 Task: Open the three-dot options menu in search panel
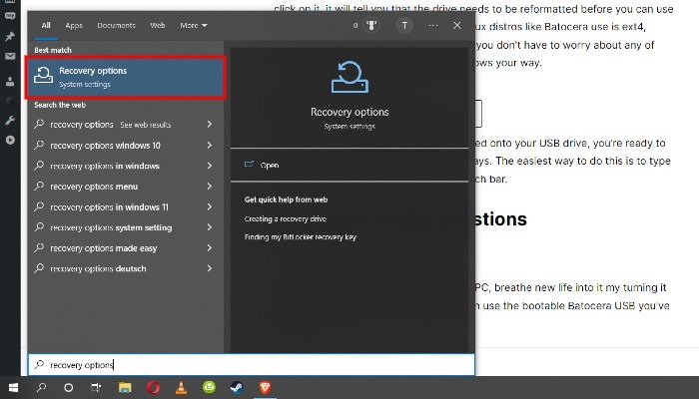(432, 25)
